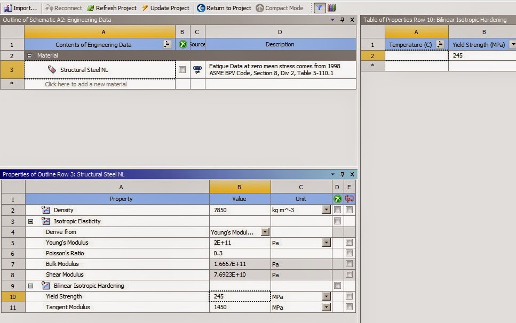This screenshot has width=516, height=323.
Task: Click the Structural Steel NL material tag icon
Action: point(52,69)
